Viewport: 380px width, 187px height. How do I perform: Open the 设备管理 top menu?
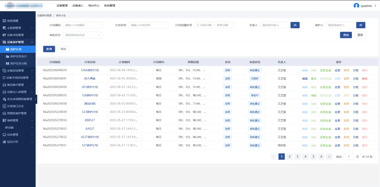(62, 6)
